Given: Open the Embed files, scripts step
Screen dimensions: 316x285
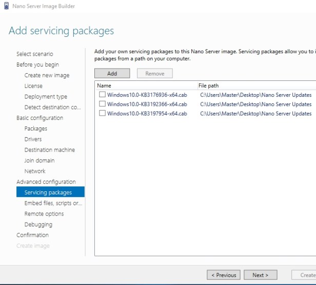Looking at the screenshot, I should 53,203.
